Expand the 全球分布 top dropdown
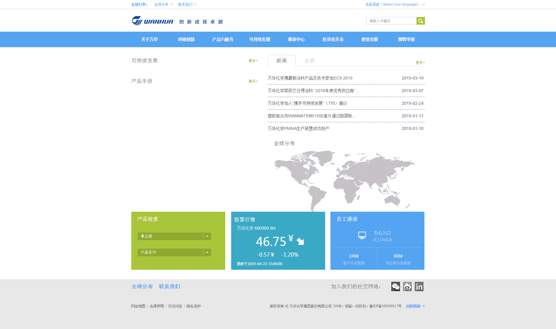 pos(164,4)
